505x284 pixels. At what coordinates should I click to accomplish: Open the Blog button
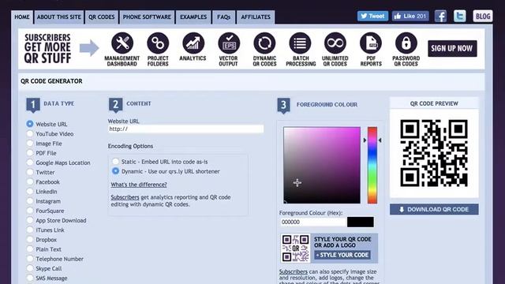coord(483,16)
